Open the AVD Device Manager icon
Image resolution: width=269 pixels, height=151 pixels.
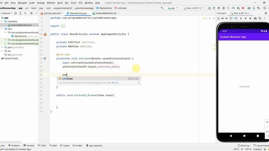[x=254, y=8]
